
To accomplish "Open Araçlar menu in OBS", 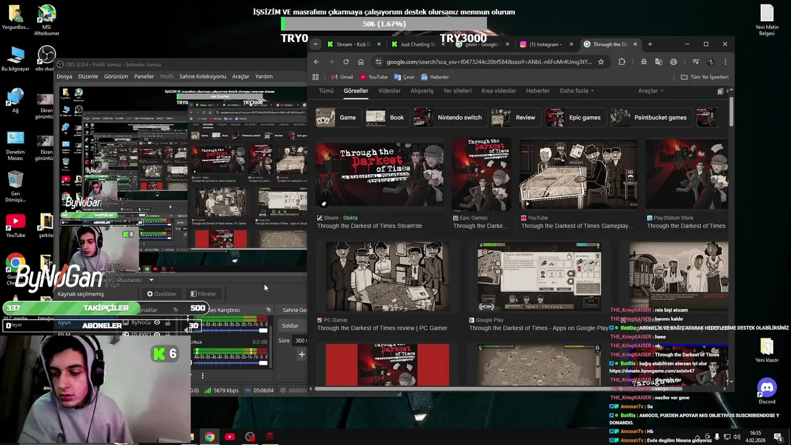I will point(240,77).
